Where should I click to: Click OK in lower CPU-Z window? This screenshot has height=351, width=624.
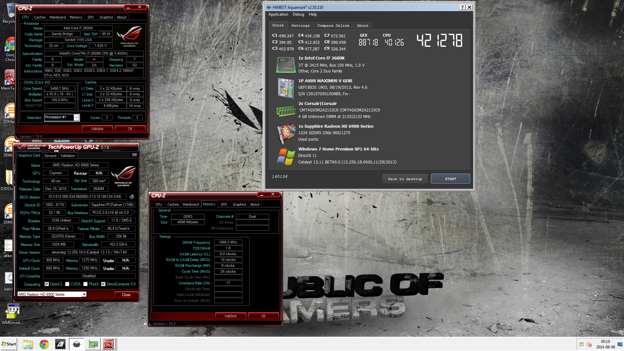tap(263, 316)
